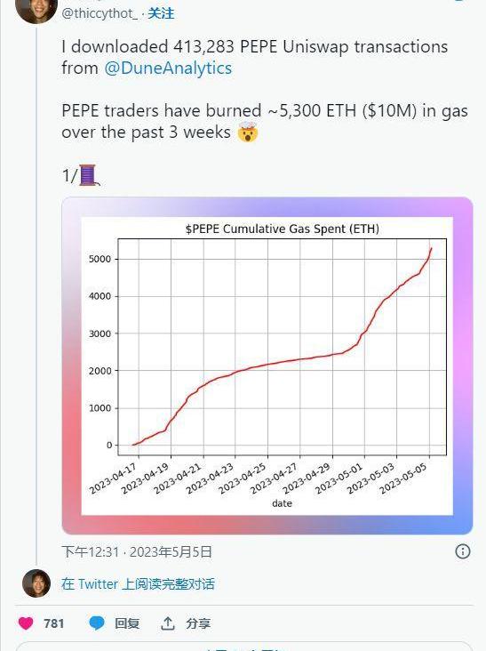Screen dimensions: 486x651
Task: Read full conversation on Twitter link
Action: [x=138, y=583]
